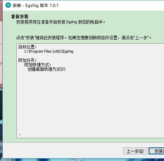Start installation with the 安装 button
Viewport: 164px width, 161px height.
point(156,151)
